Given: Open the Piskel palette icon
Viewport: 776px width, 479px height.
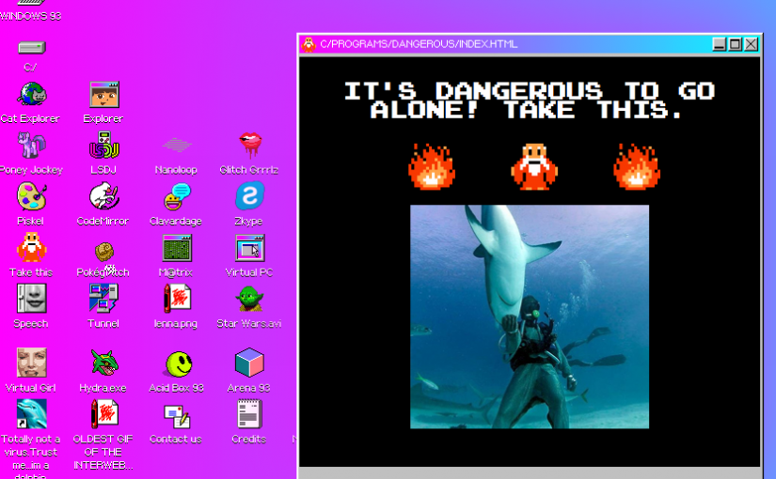Looking at the screenshot, I should pyautogui.click(x=32, y=196).
